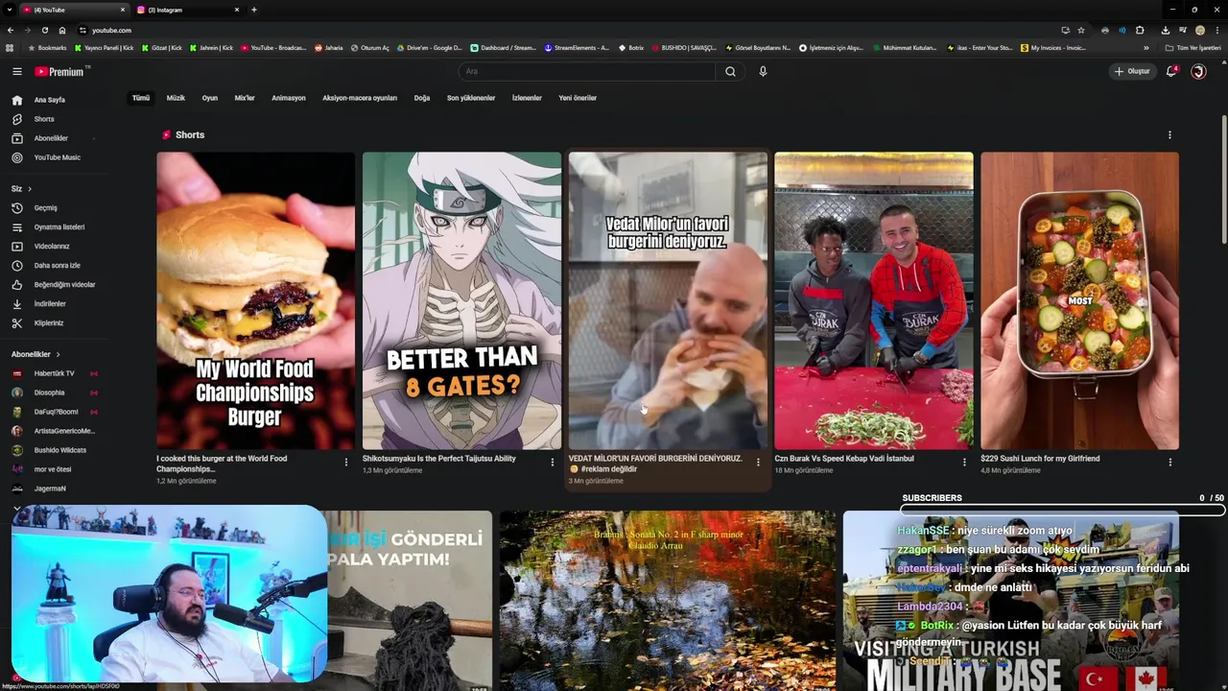
Task: Open Shorts shelf options menu
Action: 1169,135
